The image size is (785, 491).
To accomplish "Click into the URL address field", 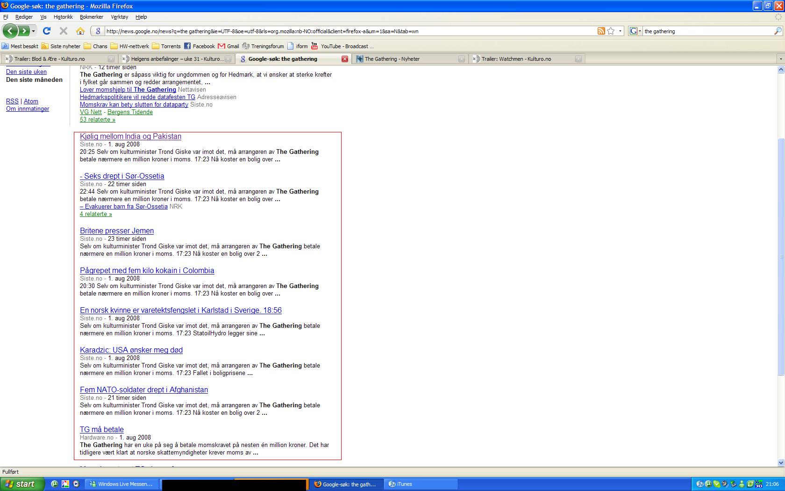I will [x=350, y=31].
